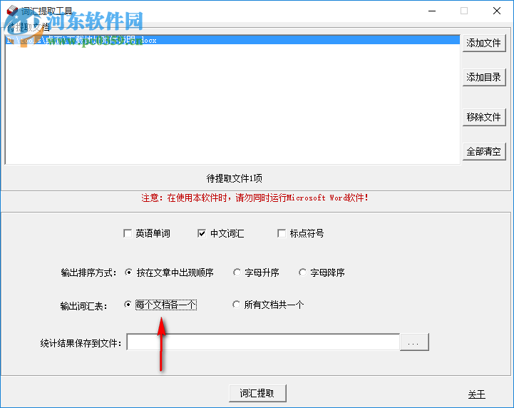The width and height of the screenshot is (514, 408).
Task: Start extraction with the 词汇提取 button
Action: click(x=257, y=393)
